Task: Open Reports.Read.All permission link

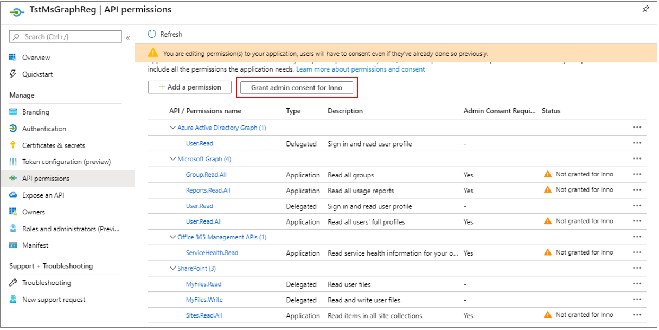Action: pyautogui.click(x=208, y=191)
